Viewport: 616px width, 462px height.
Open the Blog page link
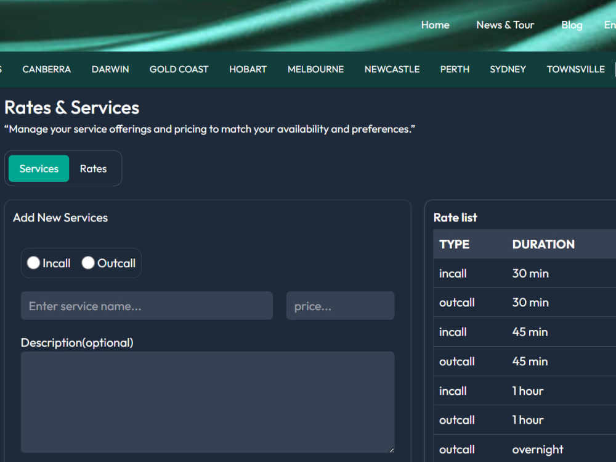(x=572, y=25)
